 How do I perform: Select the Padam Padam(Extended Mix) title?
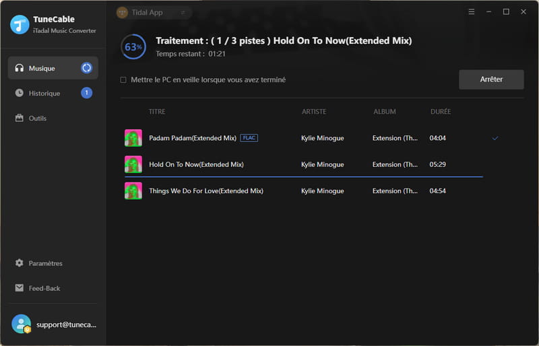pyautogui.click(x=193, y=138)
